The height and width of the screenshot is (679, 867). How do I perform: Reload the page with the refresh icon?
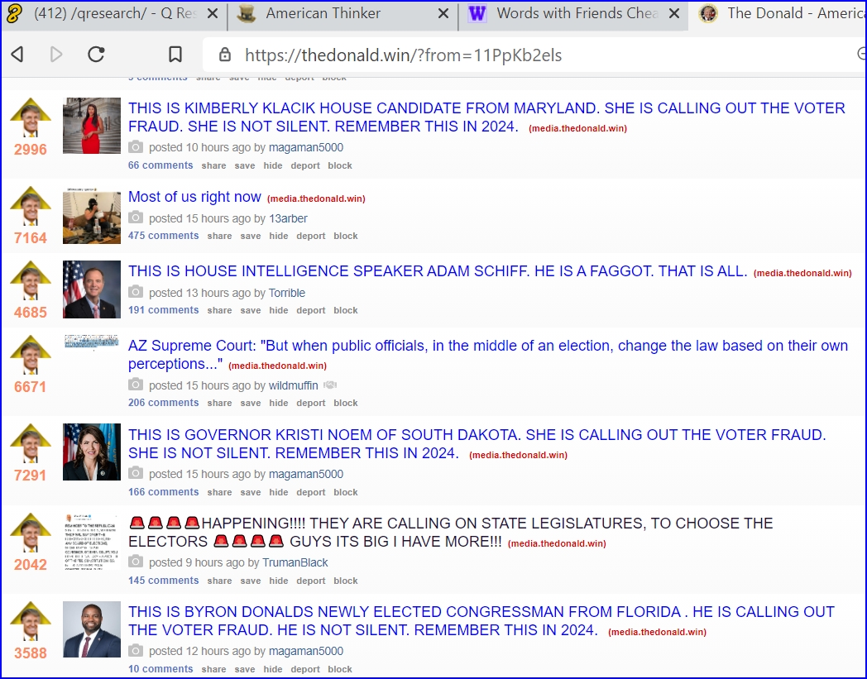point(96,55)
